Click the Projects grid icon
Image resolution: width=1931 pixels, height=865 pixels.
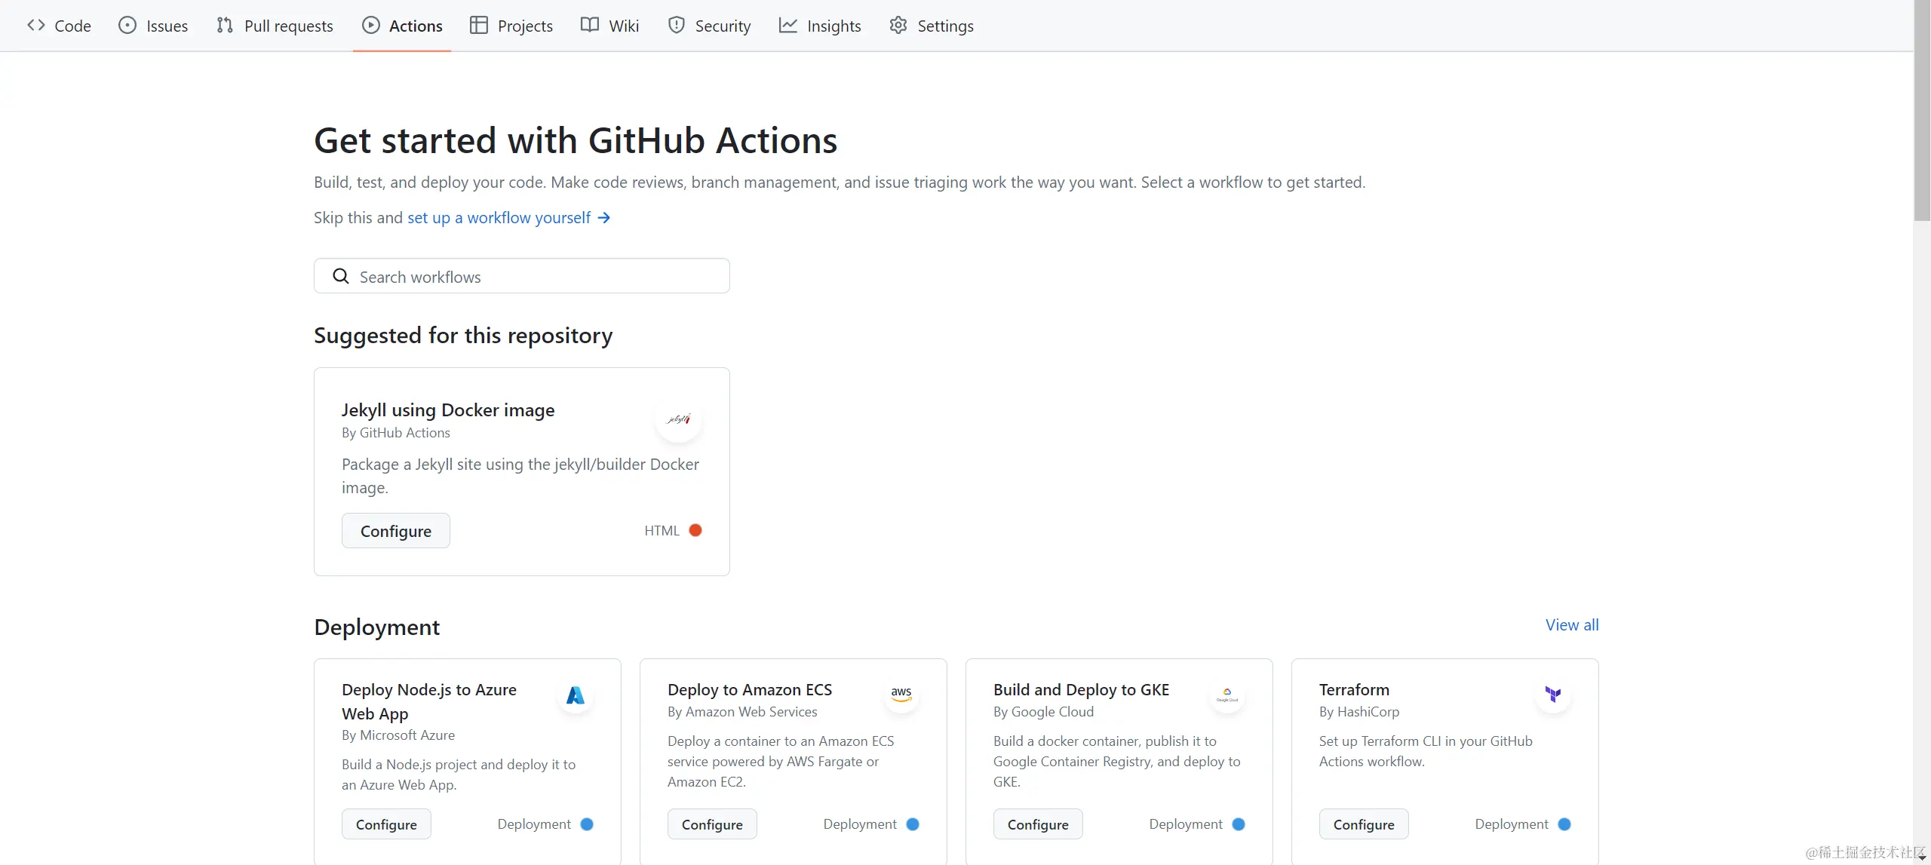479,25
